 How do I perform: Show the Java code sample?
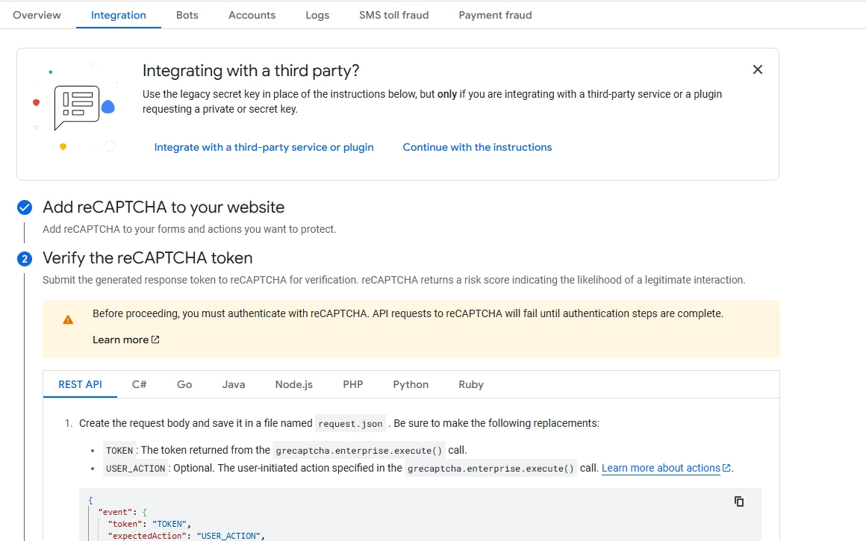(x=234, y=384)
